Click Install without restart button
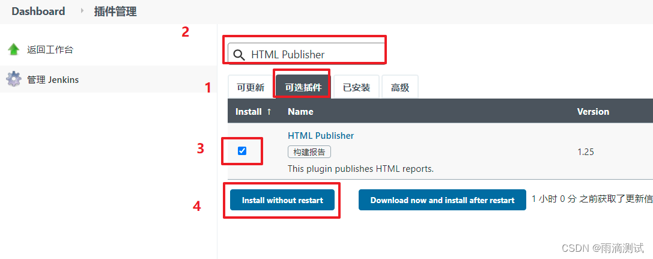The height and width of the screenshot is (259, 653). 282,200
